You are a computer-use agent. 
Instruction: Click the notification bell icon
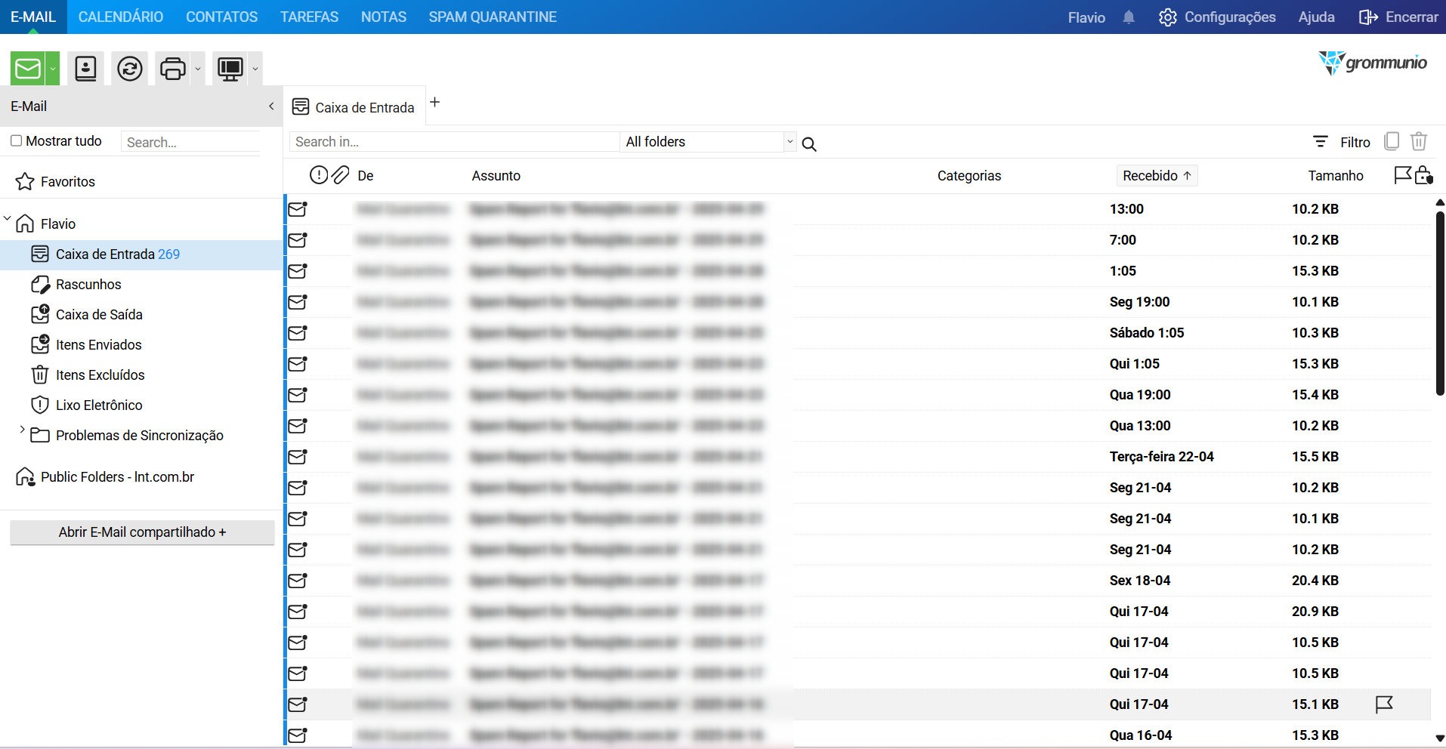tap(1129, 17)
